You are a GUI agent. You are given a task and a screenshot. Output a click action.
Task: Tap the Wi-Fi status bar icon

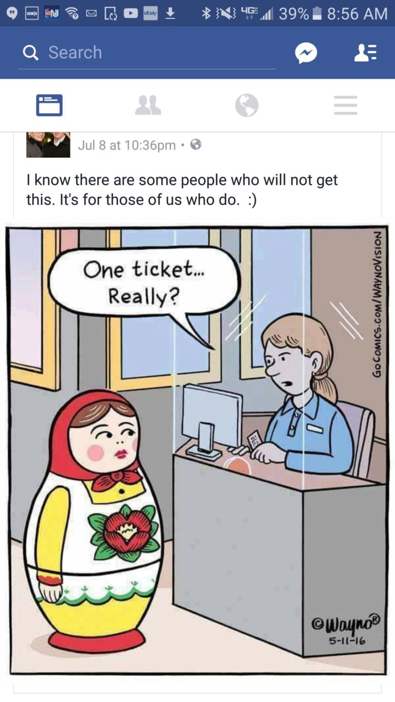point(71,14)
